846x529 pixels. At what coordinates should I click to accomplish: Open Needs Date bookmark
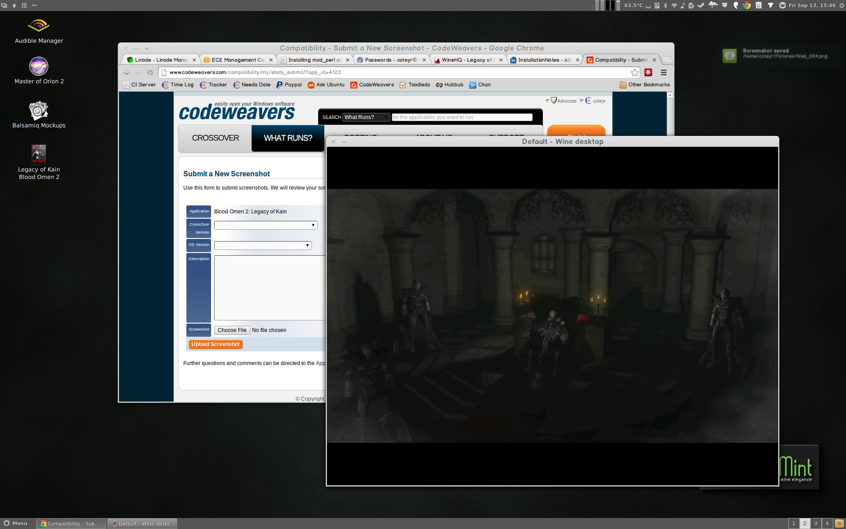(252, 85)
